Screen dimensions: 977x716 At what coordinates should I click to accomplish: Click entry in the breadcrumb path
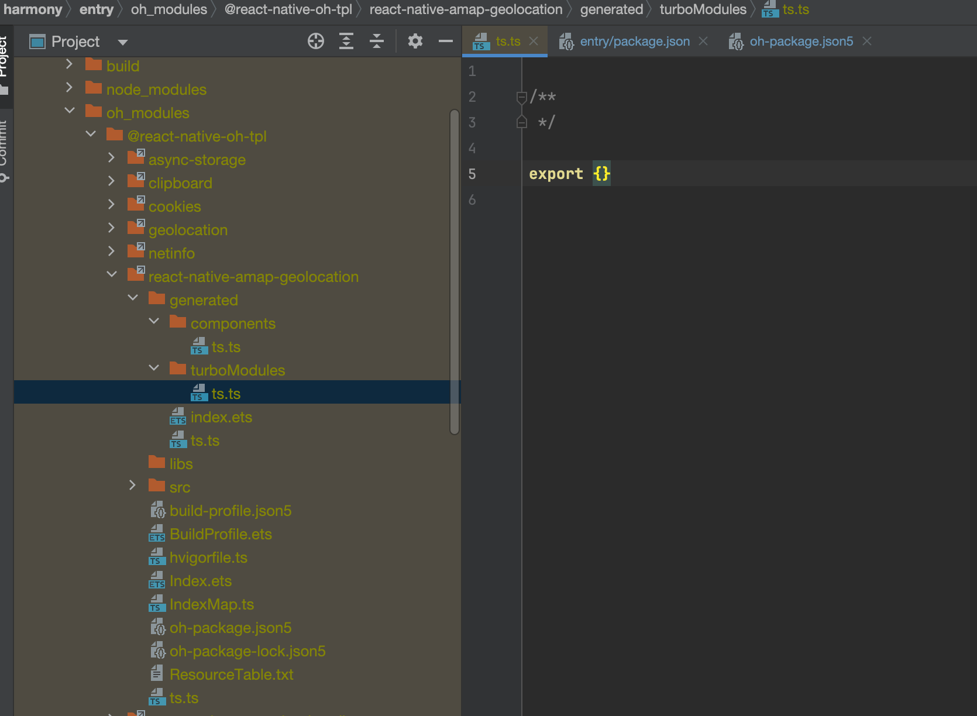pyautogui.click(x=97, y=9)
